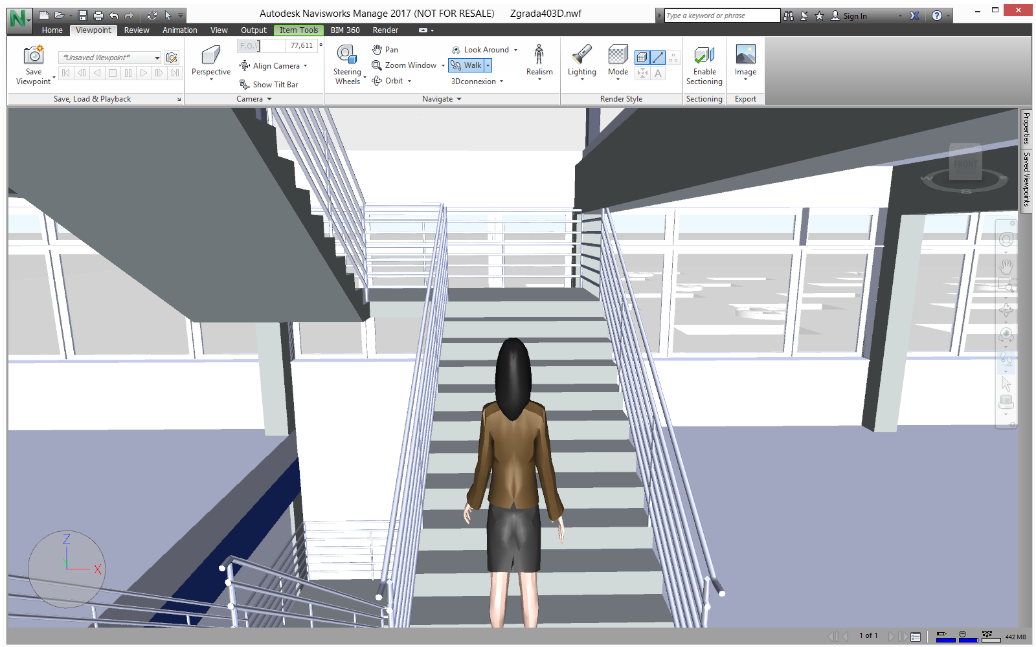
Task: Click the Edit Current Viewpoint icon
Action: (x=172, y=58)
